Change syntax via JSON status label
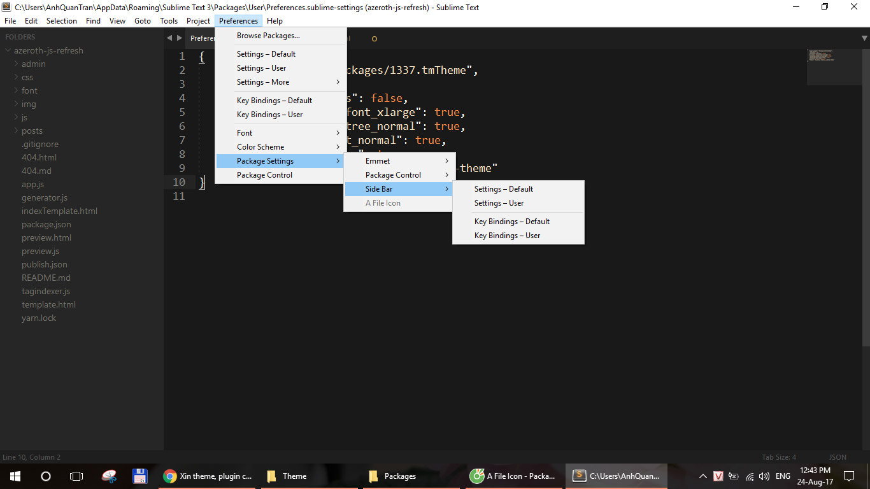 click(838, 457)
